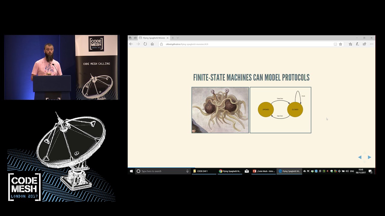Open the taskbar clock 10:48
The image size is (385, 216).
[361, 171]
